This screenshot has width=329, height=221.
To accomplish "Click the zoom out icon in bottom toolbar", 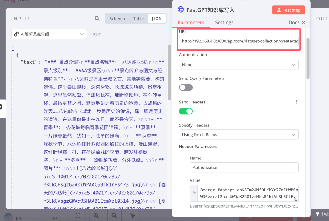I will pyautogui.click(x=114, y=215).
